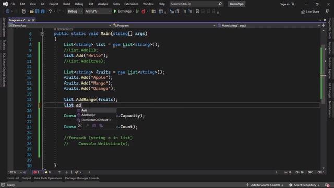Click the bookmark toolbar icon
This screenshot has width=334, height=188.
[x=197, y=11]
